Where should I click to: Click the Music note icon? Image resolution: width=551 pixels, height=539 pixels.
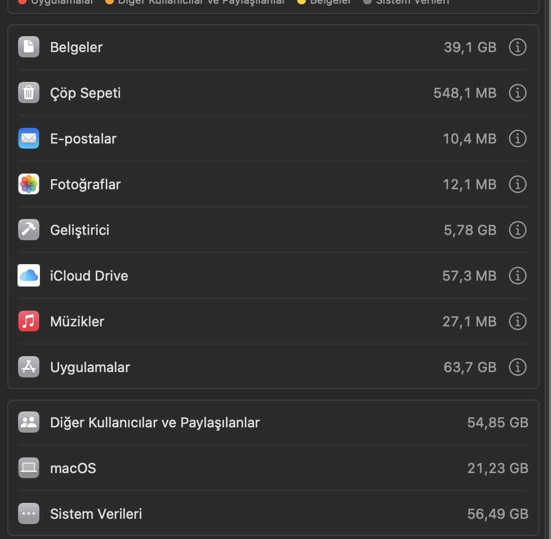(x=29, y=321)
